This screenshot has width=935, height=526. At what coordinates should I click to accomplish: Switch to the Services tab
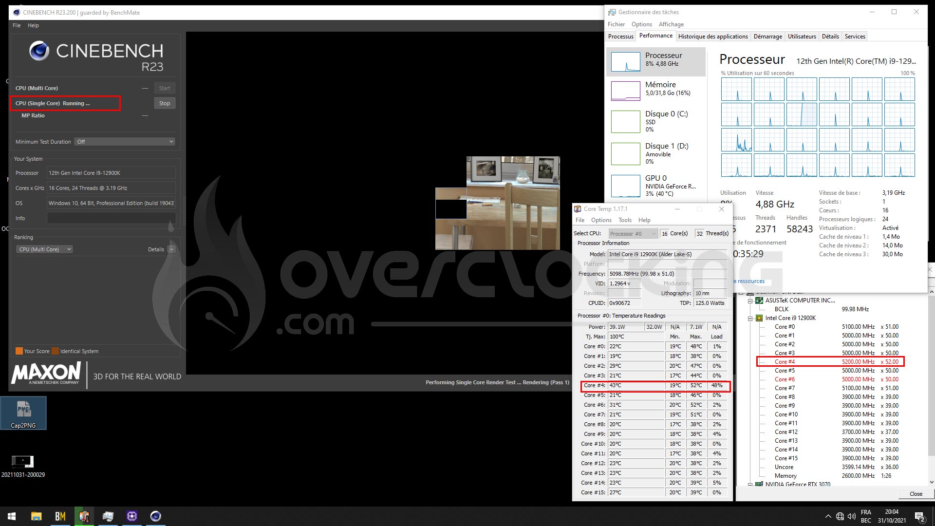point(855,37)
